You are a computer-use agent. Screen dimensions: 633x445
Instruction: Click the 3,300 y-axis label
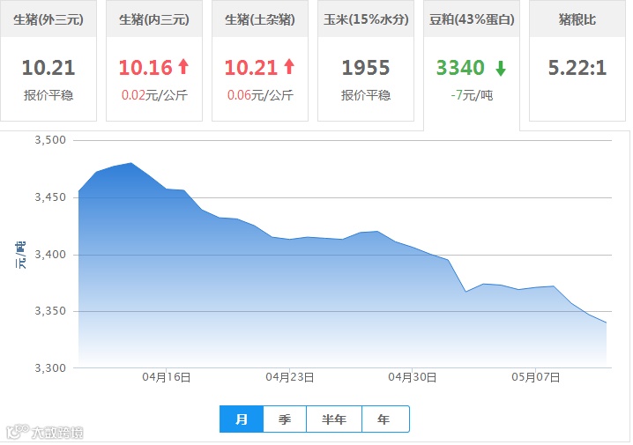(50, 368)
